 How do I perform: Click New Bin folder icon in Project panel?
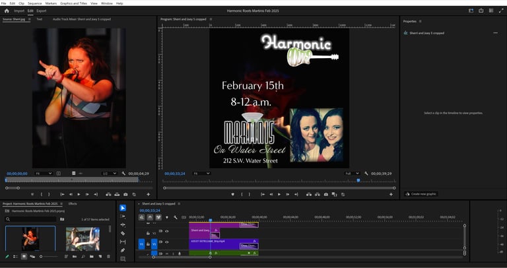(92, 256)
